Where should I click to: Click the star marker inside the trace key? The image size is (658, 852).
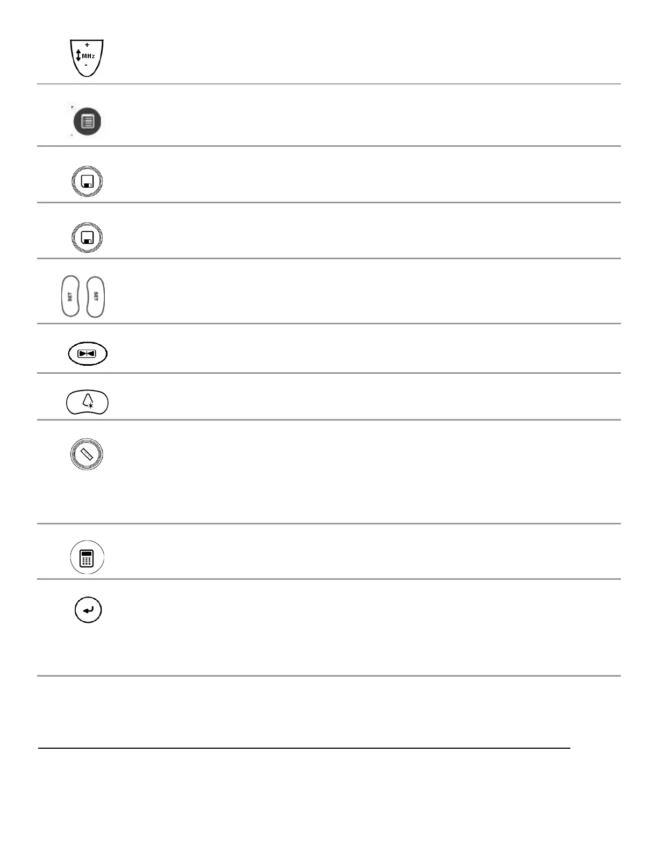pyautogui.click(x=90, y=407)
